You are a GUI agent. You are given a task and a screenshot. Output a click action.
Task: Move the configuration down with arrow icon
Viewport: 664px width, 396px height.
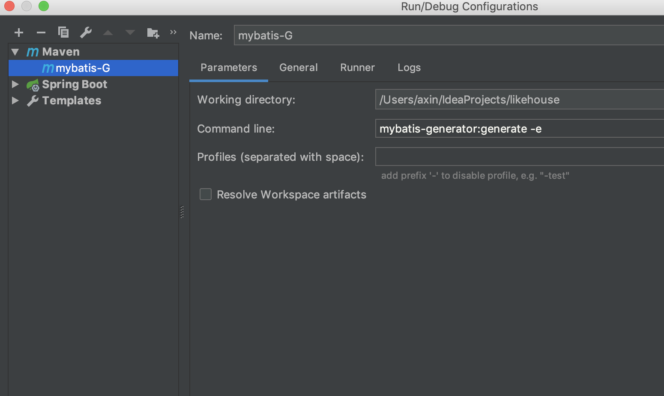click(x=130, y=33)
